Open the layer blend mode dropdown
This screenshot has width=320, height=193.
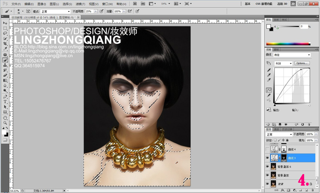(279, 134)
